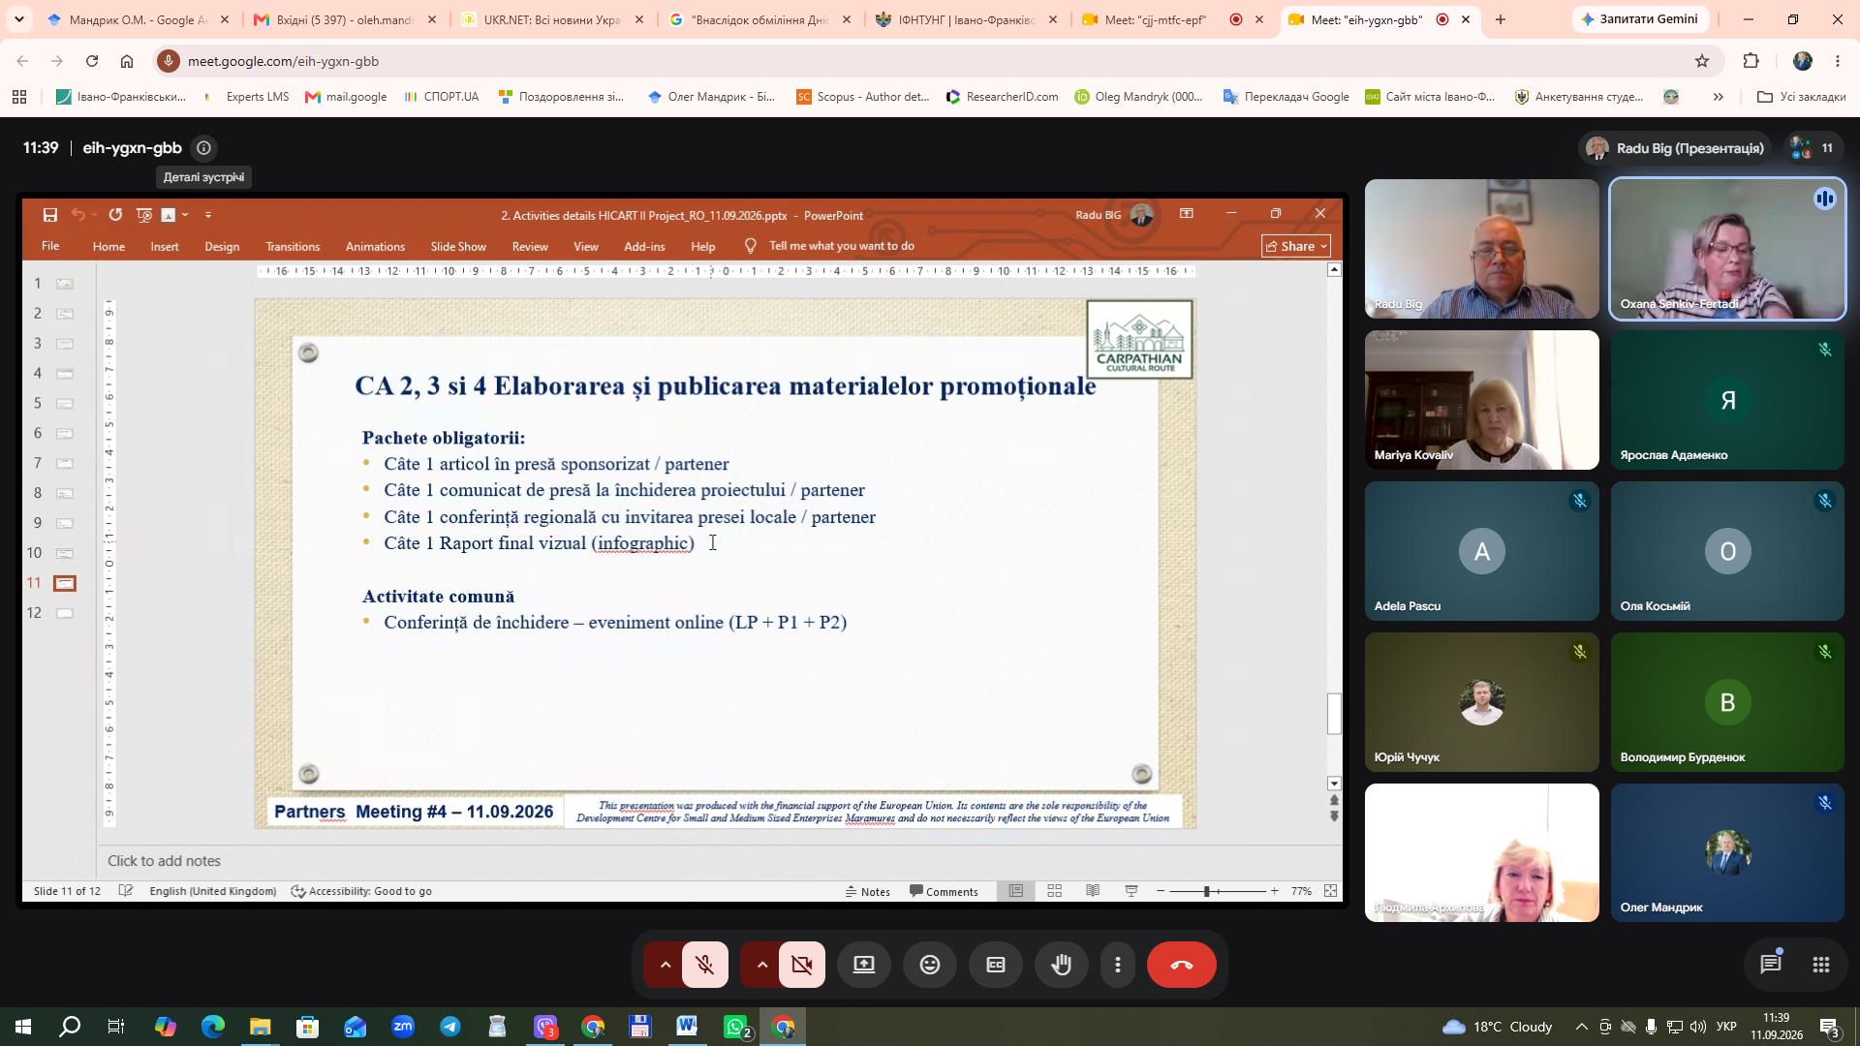
Task: Open the Перекладач Google bookmark
Action: tap(1286, 97)
